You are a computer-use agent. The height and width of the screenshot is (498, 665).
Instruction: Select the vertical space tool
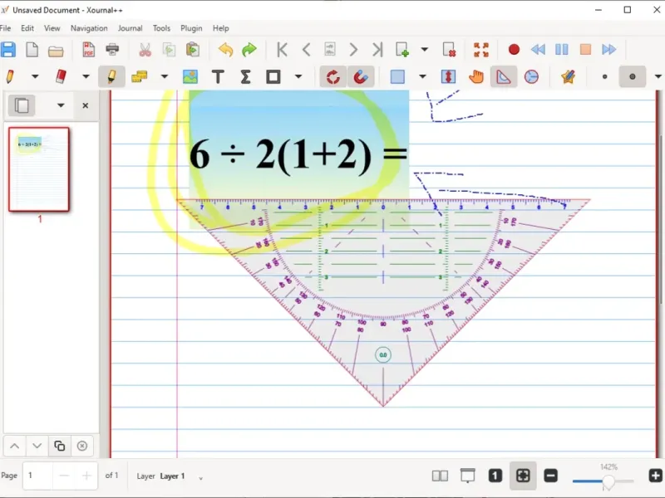coord(448,76)
